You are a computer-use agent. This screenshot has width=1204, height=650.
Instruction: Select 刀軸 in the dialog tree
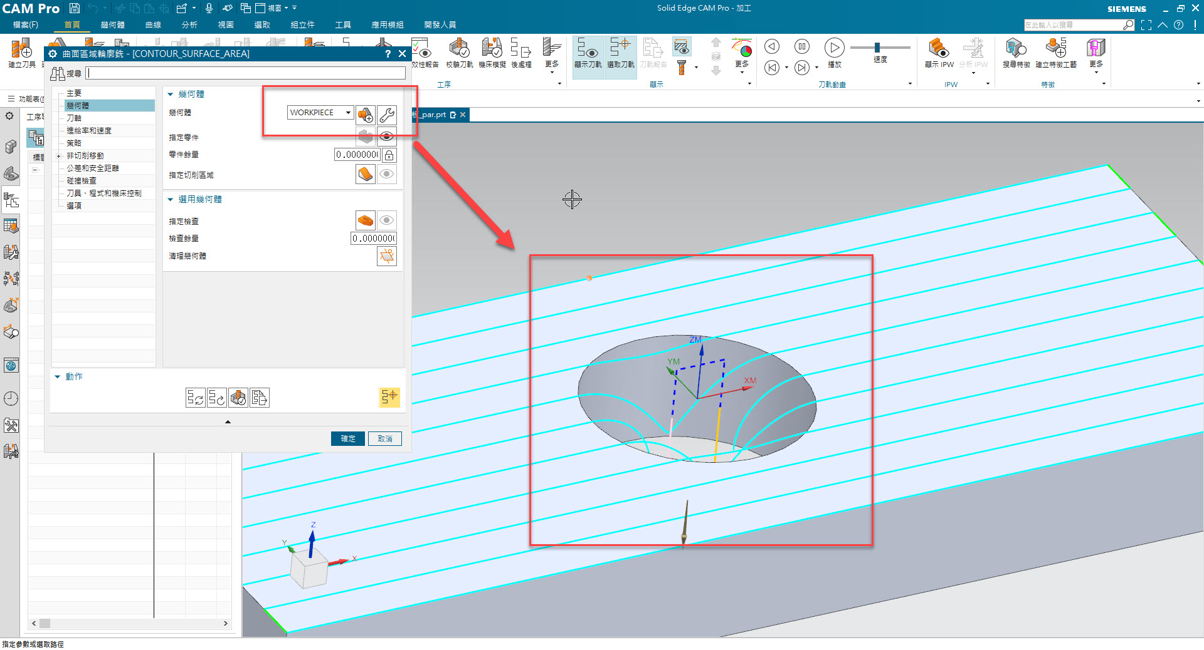point(74,118)
